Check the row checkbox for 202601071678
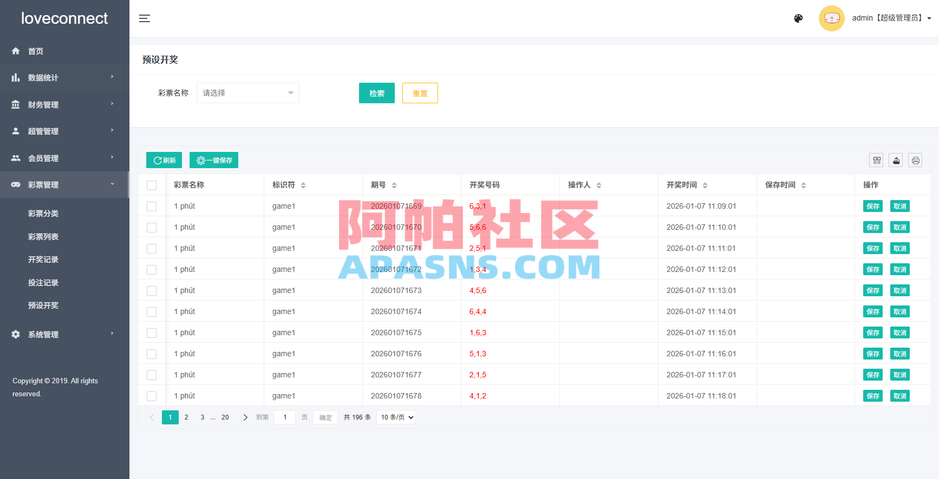Image resolution: width=939 pixels, height=479 pixels. pyautogui.click(x=152, y=396)
